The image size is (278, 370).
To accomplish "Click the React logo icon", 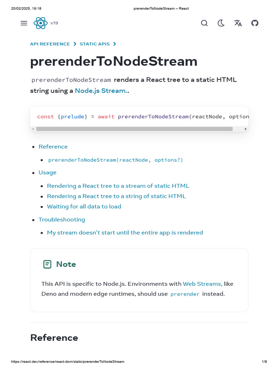I will pos(41,23).
